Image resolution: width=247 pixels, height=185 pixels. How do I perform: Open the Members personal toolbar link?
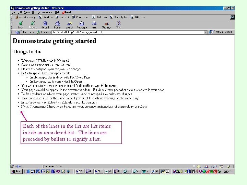click(x=46, y=17)
